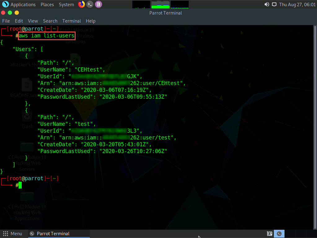Open the Help menu
The width and height of the screenshot is (317, 238).
(90, 21)
